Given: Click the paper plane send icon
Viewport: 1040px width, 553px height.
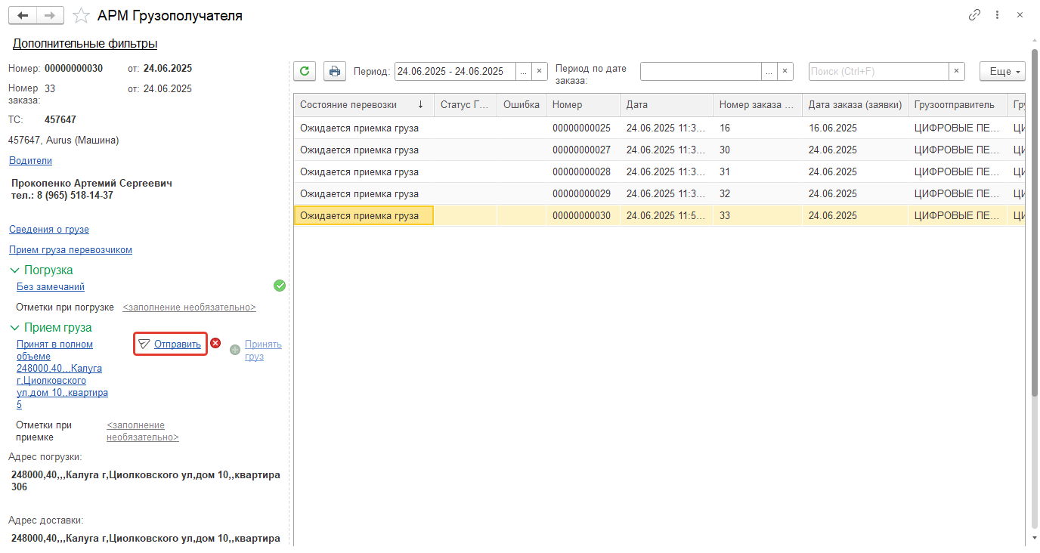Looking at the screenshot, I should [144, 344].
